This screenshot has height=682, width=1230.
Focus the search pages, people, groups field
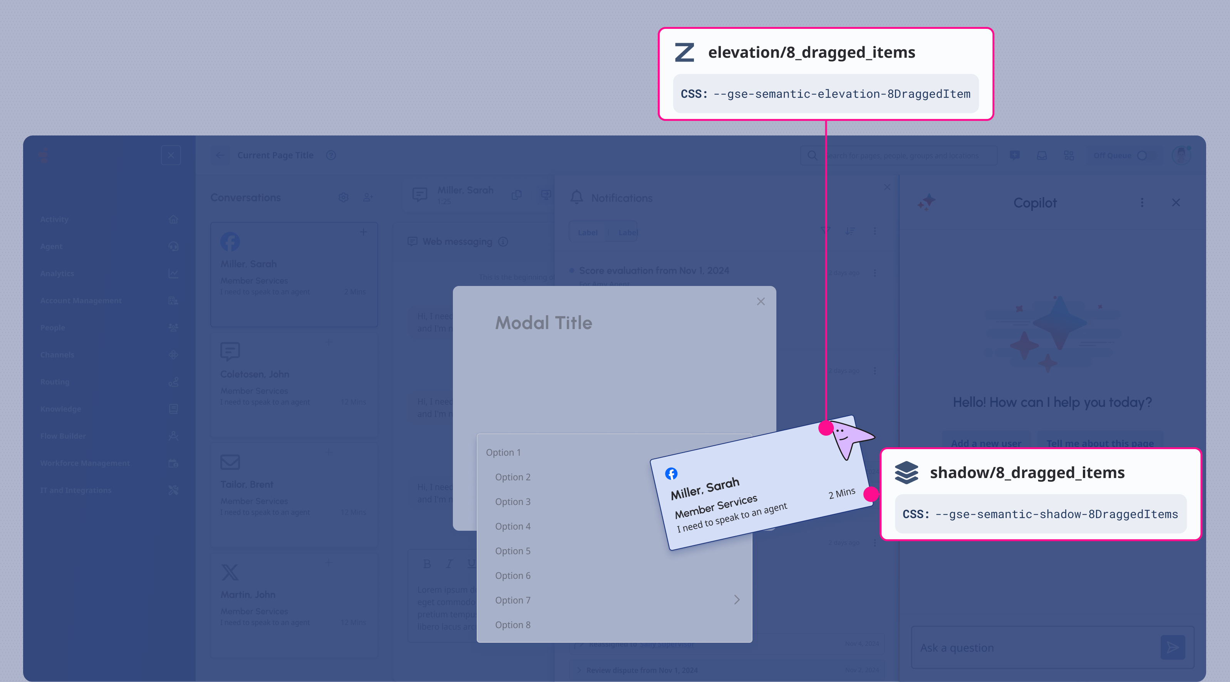click(899, 155)
